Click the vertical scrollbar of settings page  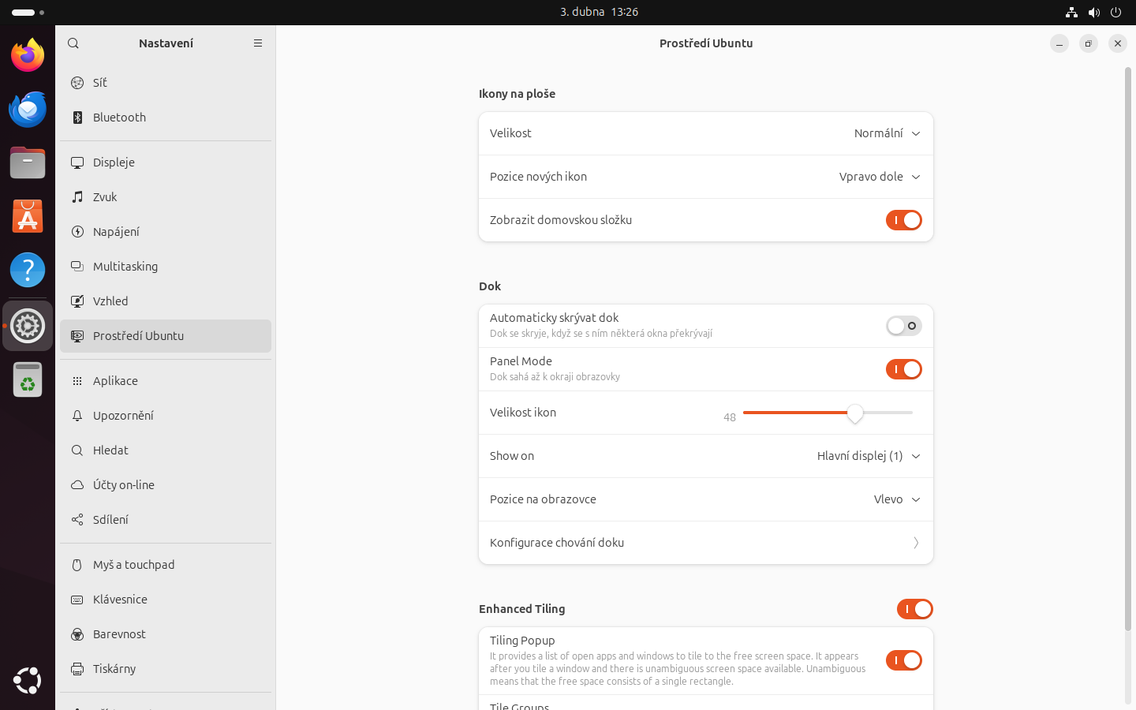click(x=1127, y=347)
